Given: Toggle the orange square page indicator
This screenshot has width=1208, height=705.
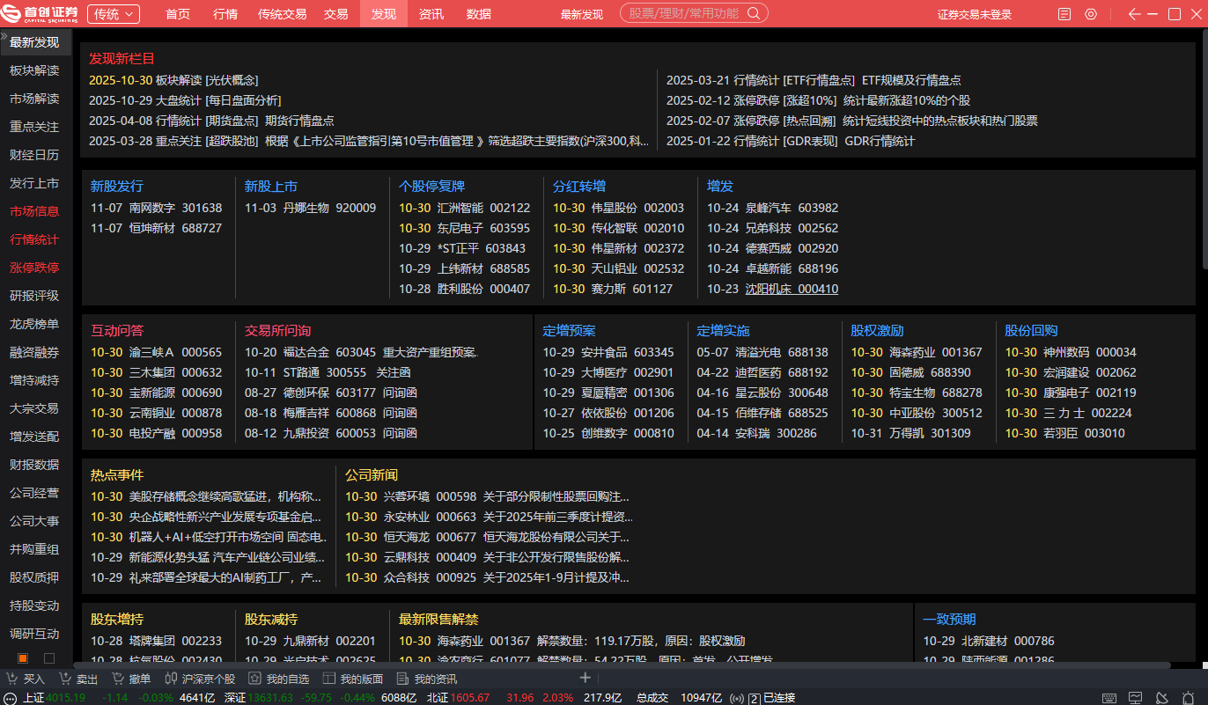Looking at the screenshot, I should tap(23, 658).
